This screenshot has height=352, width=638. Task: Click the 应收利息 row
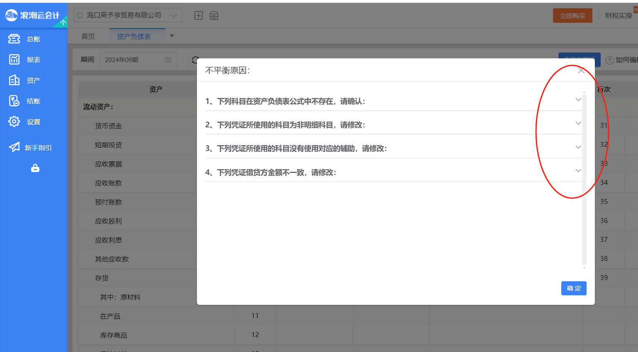(108, 240)
